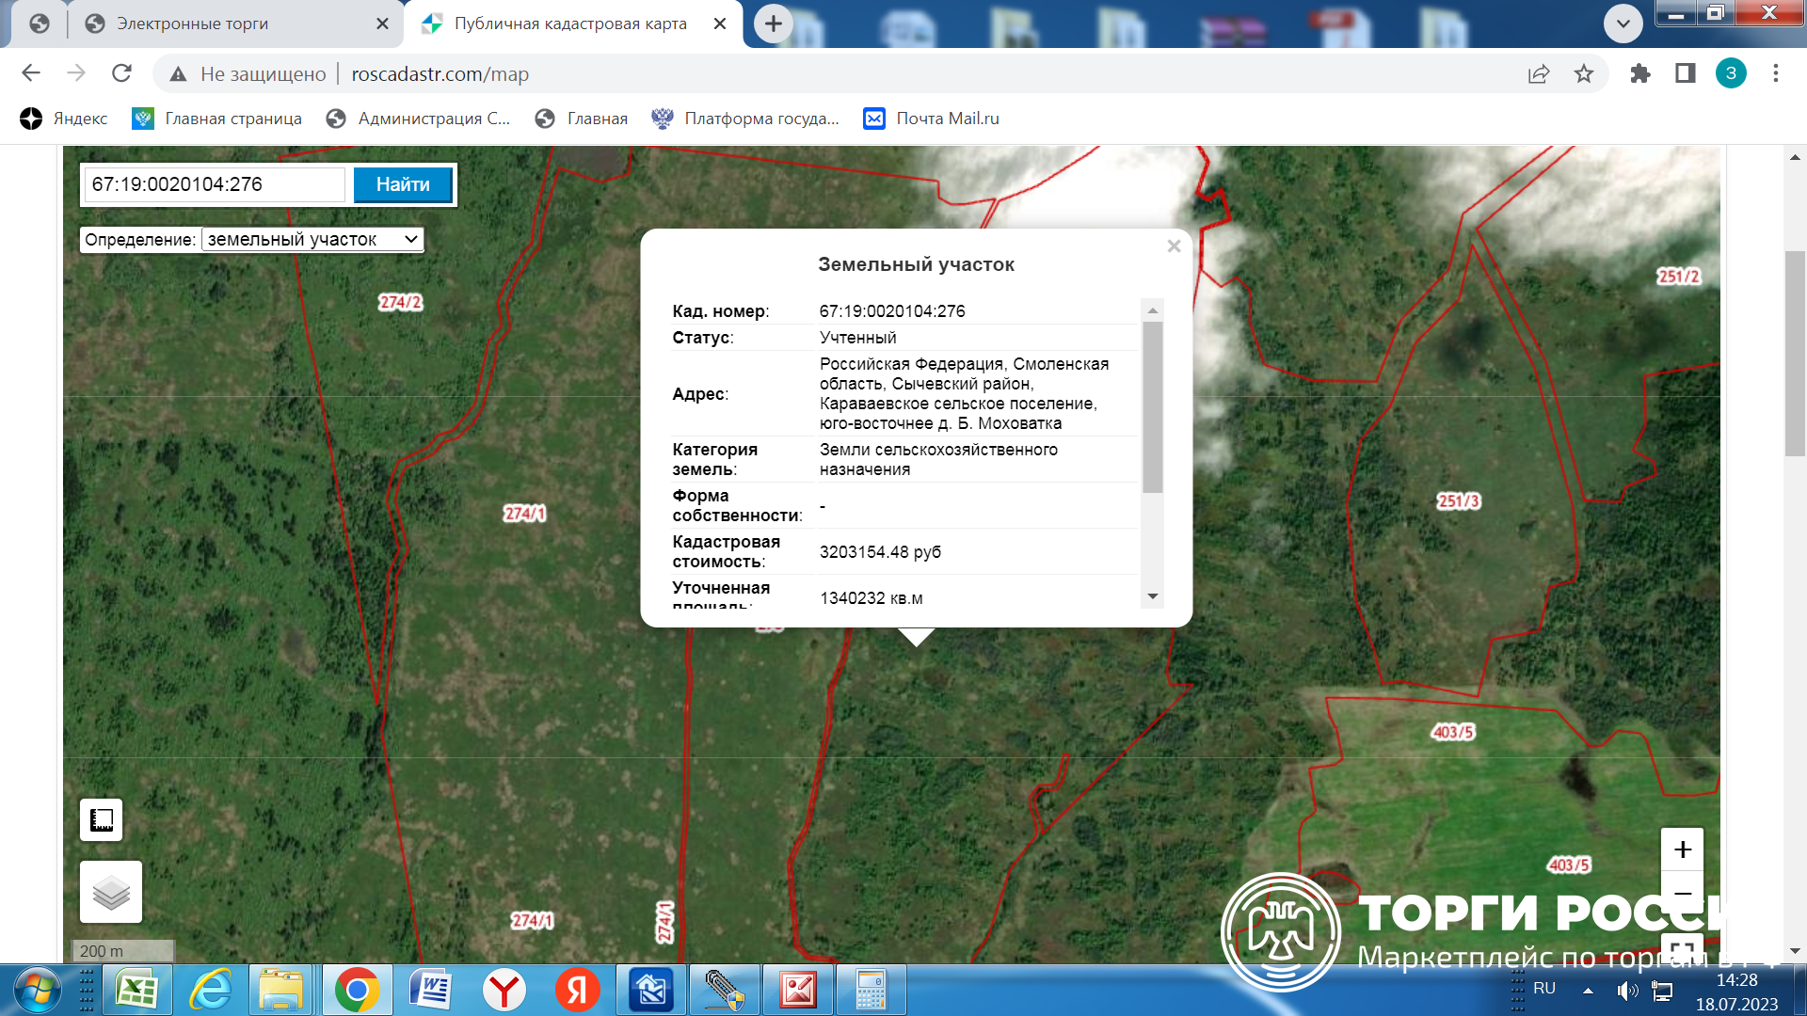Zoom in the map with plus button
The height and width of the screenshot is (1016, 1807).
(1682, 850)
